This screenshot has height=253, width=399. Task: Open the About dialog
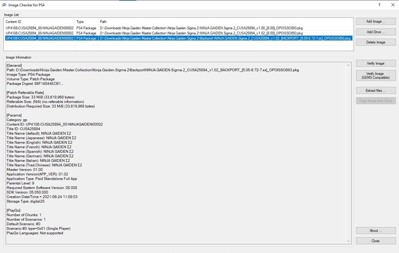click(376, 231)
